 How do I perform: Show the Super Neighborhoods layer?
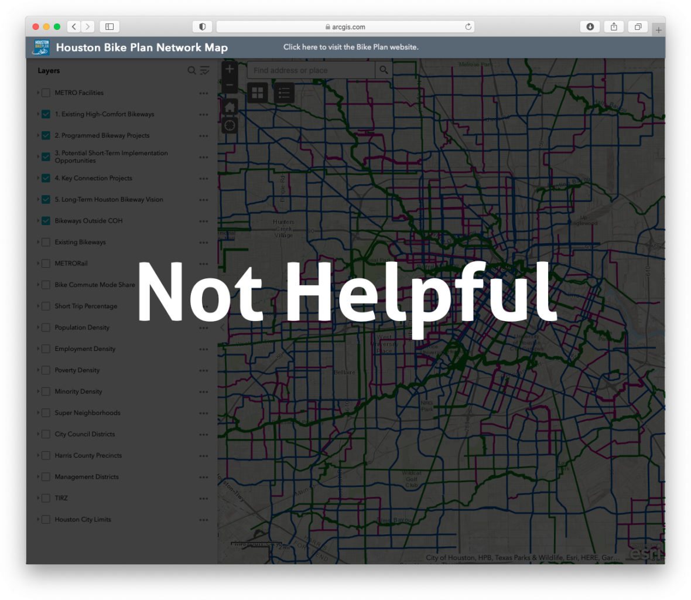point(46,413)
